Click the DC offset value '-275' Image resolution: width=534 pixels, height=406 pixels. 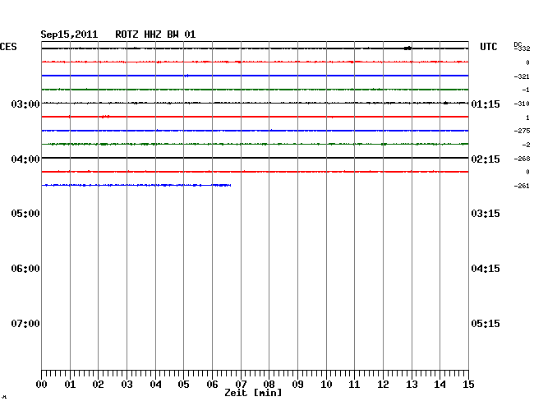522,131
